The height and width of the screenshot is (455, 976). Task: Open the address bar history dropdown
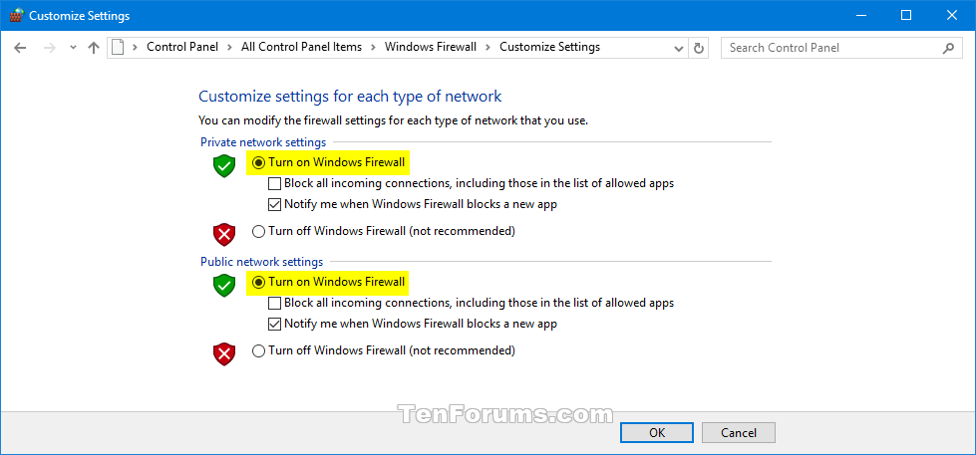pos(679,48)
